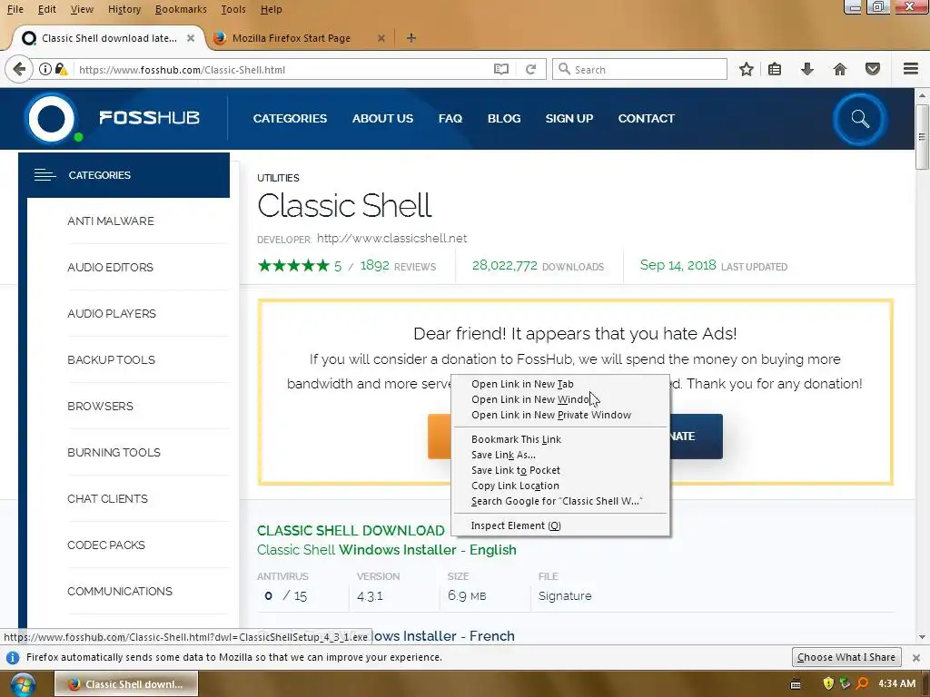
Task: Click the shield icon in system tray
Action: point(828,683)
